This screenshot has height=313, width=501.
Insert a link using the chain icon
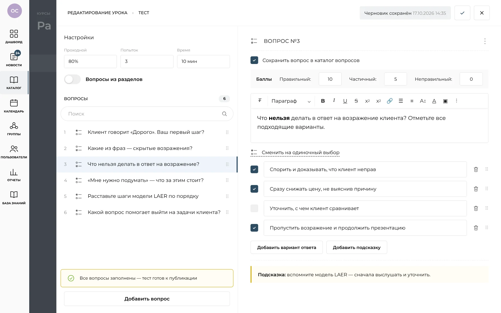(x=390, y=101)
